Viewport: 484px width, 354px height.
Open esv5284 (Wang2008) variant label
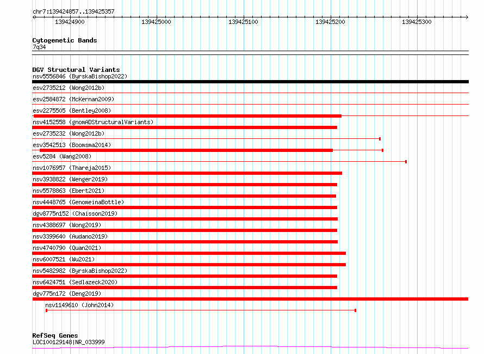(62, 156)
